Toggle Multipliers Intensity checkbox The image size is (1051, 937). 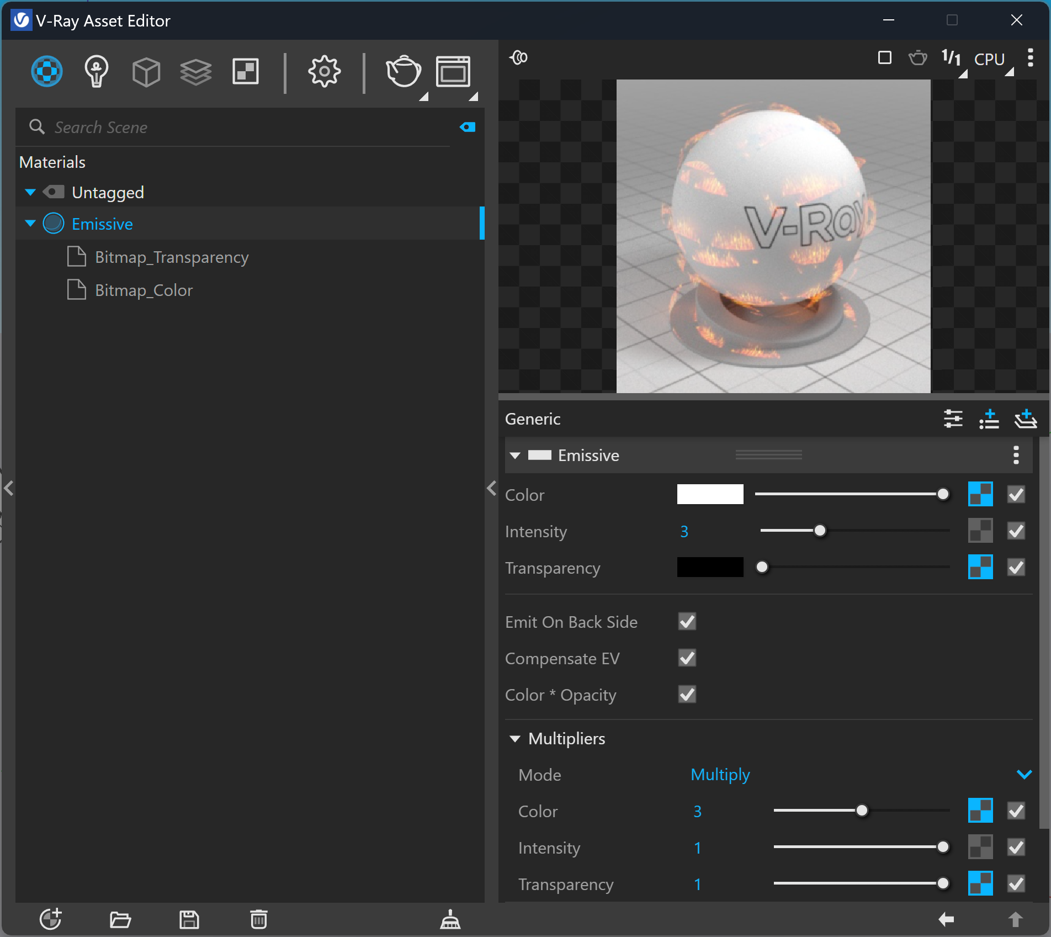[x=1016, y=847]
